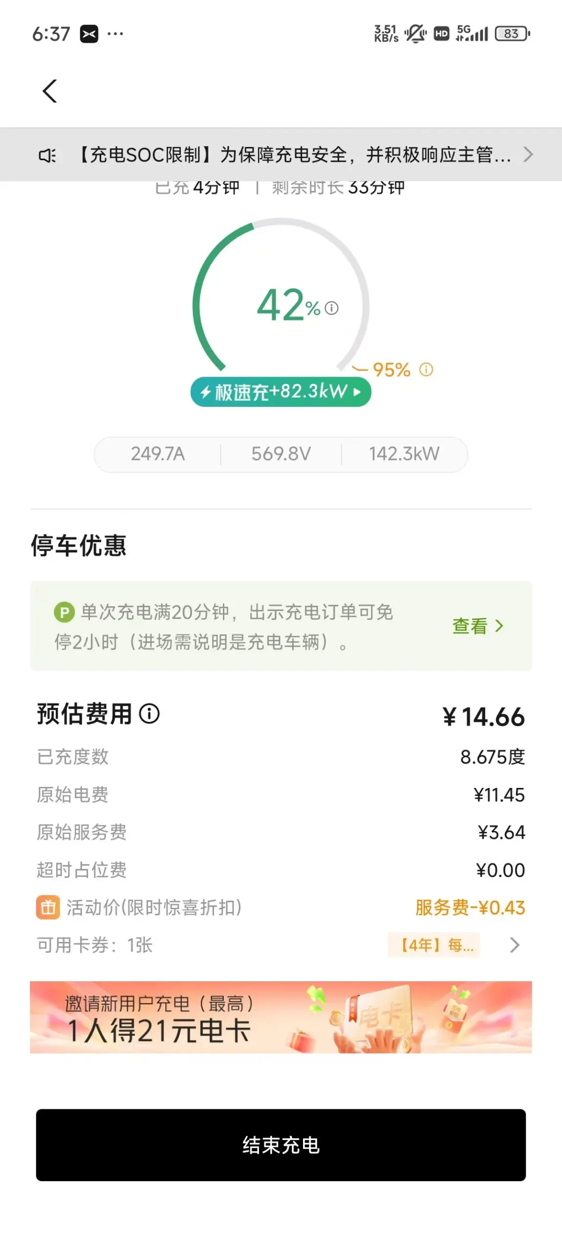
Task: Tap the info icon next to 95% limit
Action: tap(426, 369)
